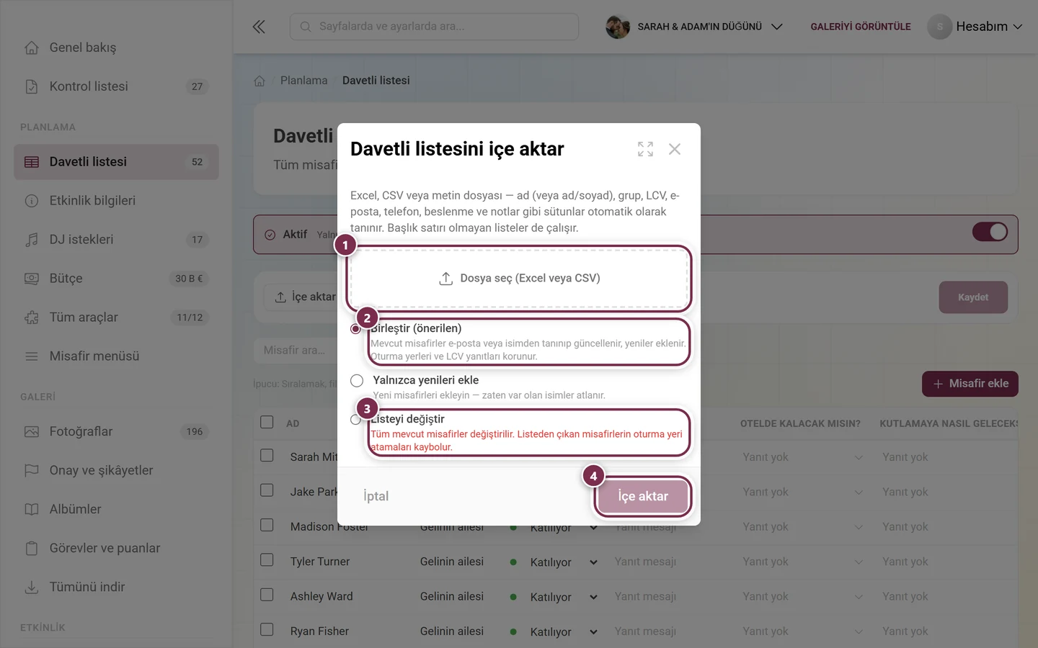1038x648 pixels.
Task: Check the Sarah row checkbox
Action: (267, 456)
